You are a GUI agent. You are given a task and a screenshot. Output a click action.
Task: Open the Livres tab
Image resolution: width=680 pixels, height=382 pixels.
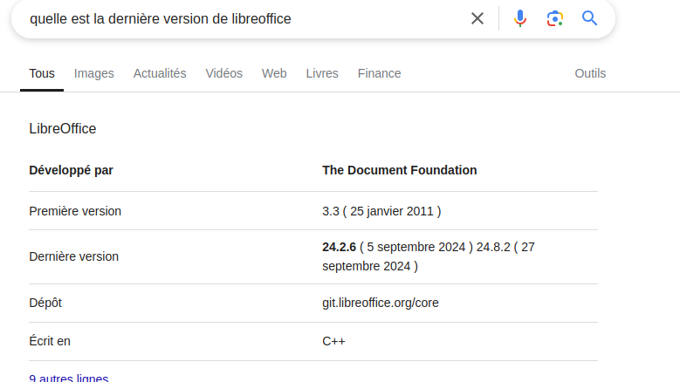pyautogui.click(x=322, y=74)
